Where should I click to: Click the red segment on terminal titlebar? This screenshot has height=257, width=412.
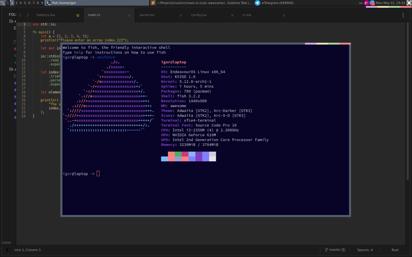tap(345, 44)
